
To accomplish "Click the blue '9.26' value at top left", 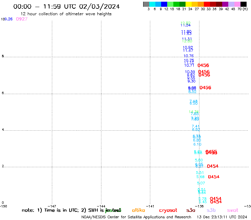I will tap(8, 19).
